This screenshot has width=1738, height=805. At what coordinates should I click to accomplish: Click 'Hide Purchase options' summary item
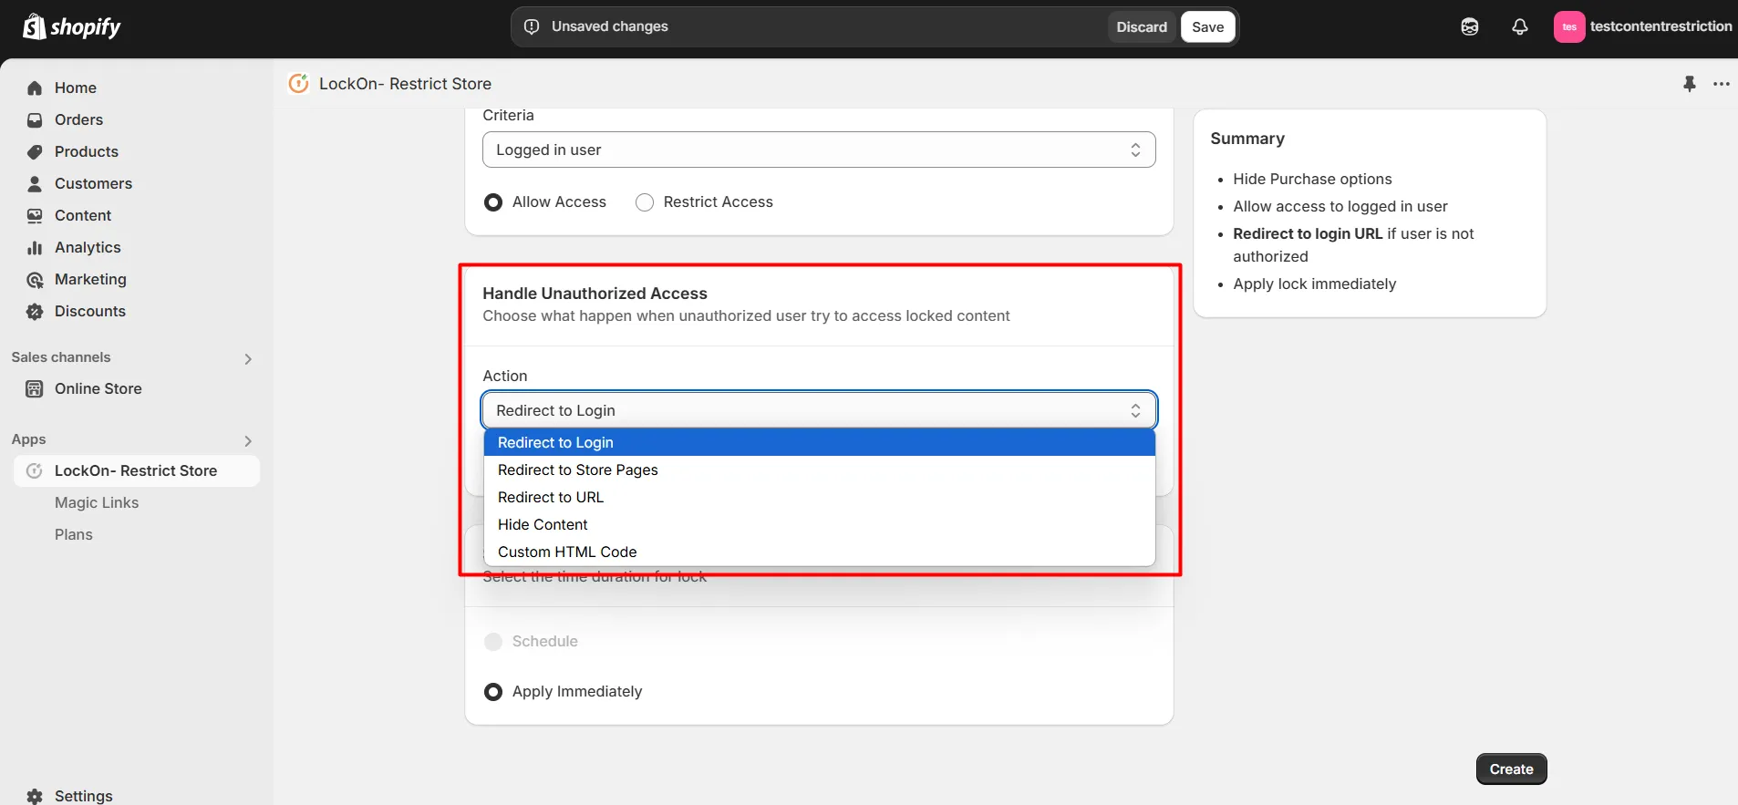click(x=1312, y=179)
